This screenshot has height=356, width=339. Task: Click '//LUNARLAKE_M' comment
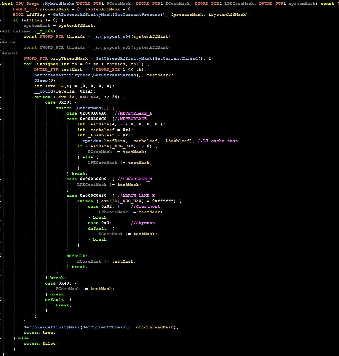[135, 179]
